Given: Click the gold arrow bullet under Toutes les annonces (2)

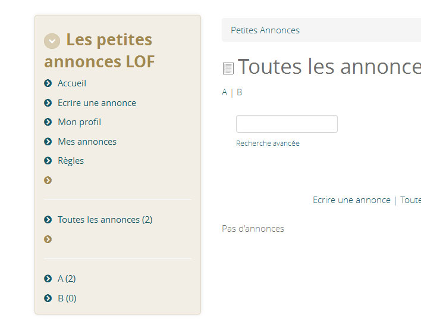Looking at the screenshot, I should click(48, 239).
